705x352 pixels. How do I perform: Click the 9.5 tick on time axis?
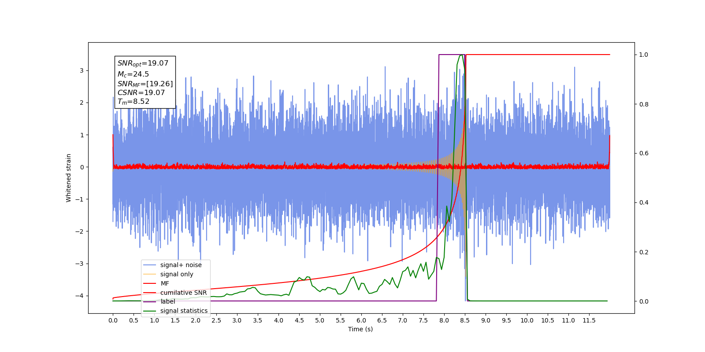tap(506, 320)
